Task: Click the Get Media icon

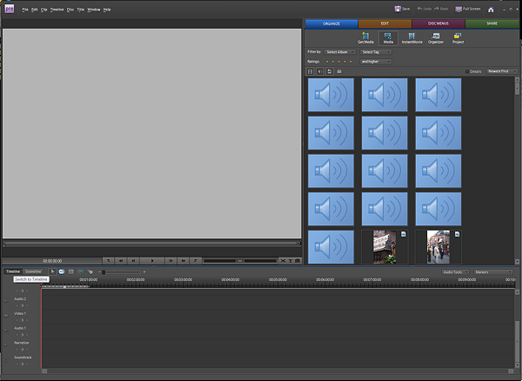Action: pyautogui.click(x=365, y=37)
